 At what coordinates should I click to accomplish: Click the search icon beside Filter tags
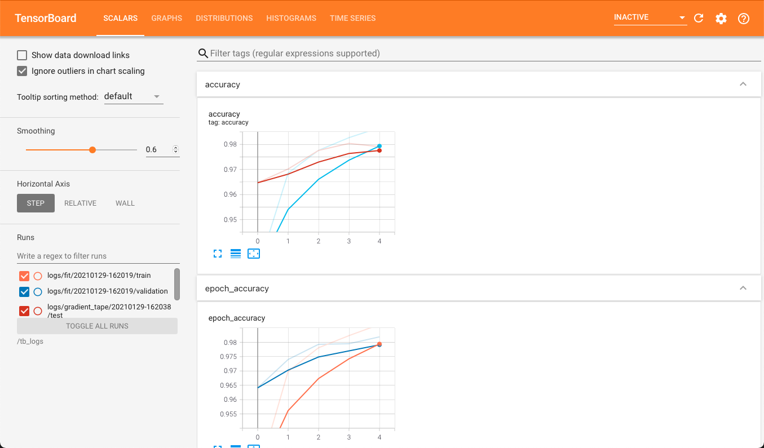pyautogui.click(x=203, y=54)
